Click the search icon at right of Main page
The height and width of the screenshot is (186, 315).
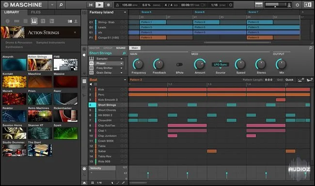coord(311,48)
